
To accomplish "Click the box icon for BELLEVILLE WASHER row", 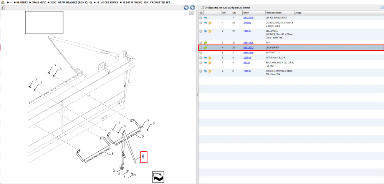I will pyautogui.click(x=210, y=31).
